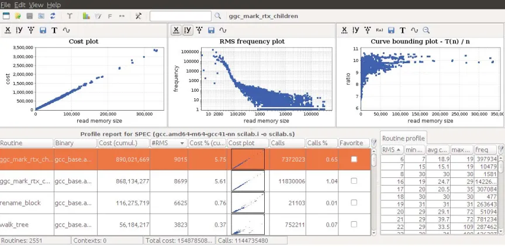
Task: Click the group points icon in Cost plot toolbar
Action: click(31, 30)
